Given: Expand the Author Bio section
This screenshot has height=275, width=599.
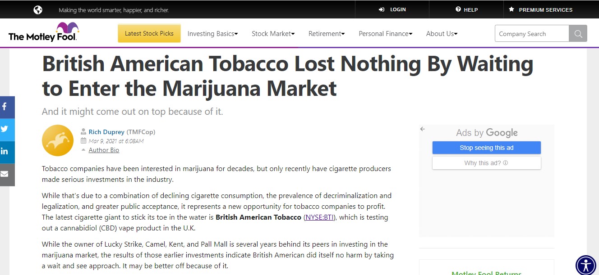Looking at the screenshot, I should (104, 150).
